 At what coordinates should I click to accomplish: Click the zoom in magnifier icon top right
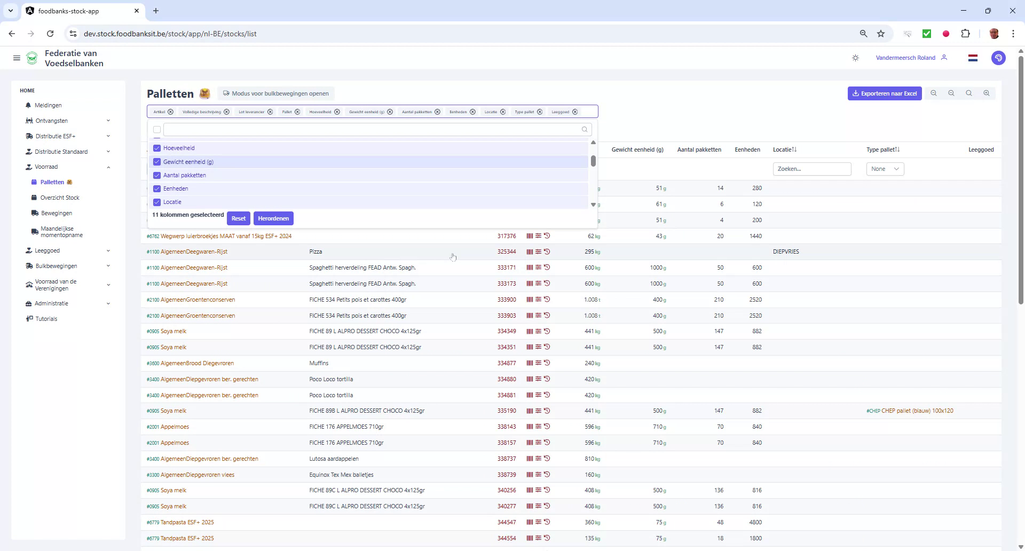coord(986,93)
